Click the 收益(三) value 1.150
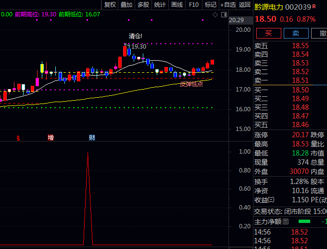The width and height of the screenshot is (327, 249). point(300,200)
